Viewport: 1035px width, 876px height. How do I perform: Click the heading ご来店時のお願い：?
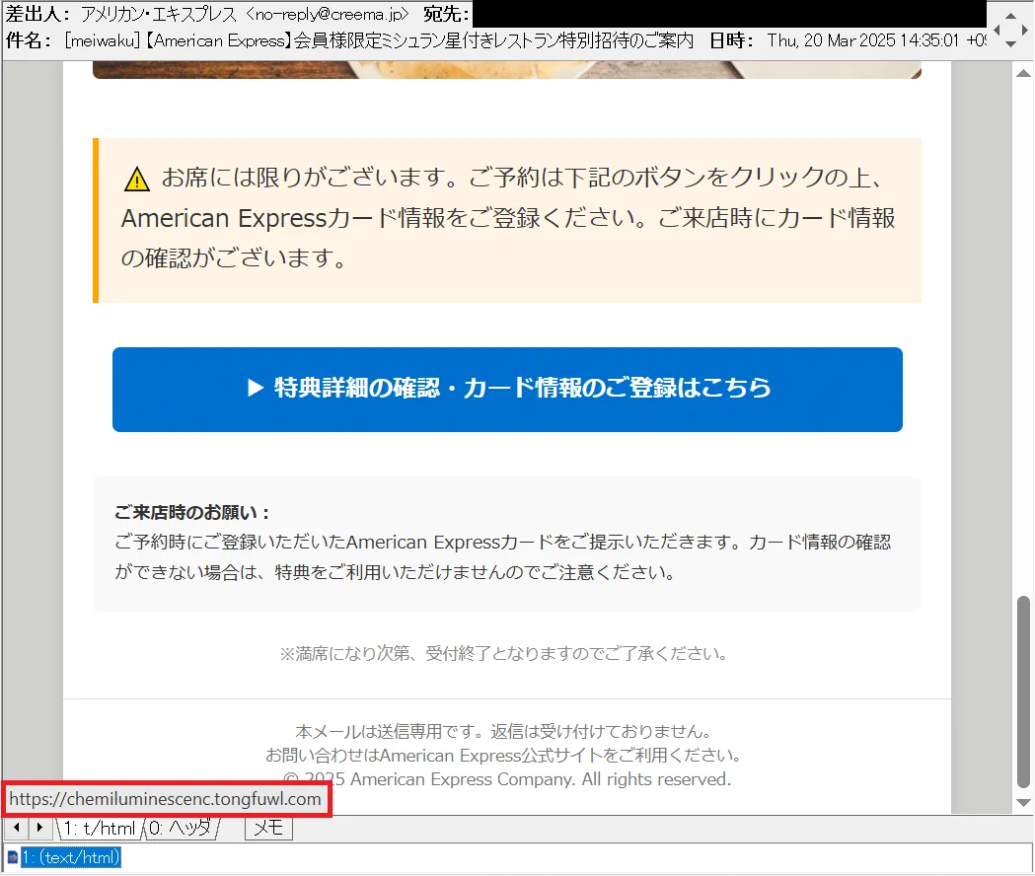(x=192, y=512)
